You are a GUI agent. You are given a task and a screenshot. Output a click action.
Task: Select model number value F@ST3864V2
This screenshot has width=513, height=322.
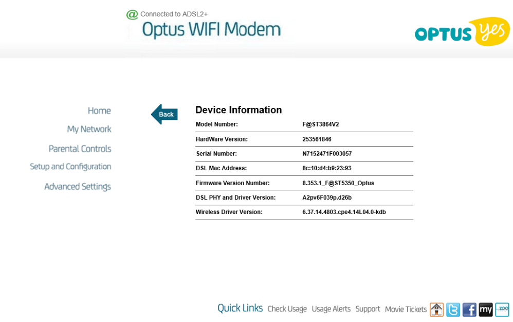tap(321, 124)
